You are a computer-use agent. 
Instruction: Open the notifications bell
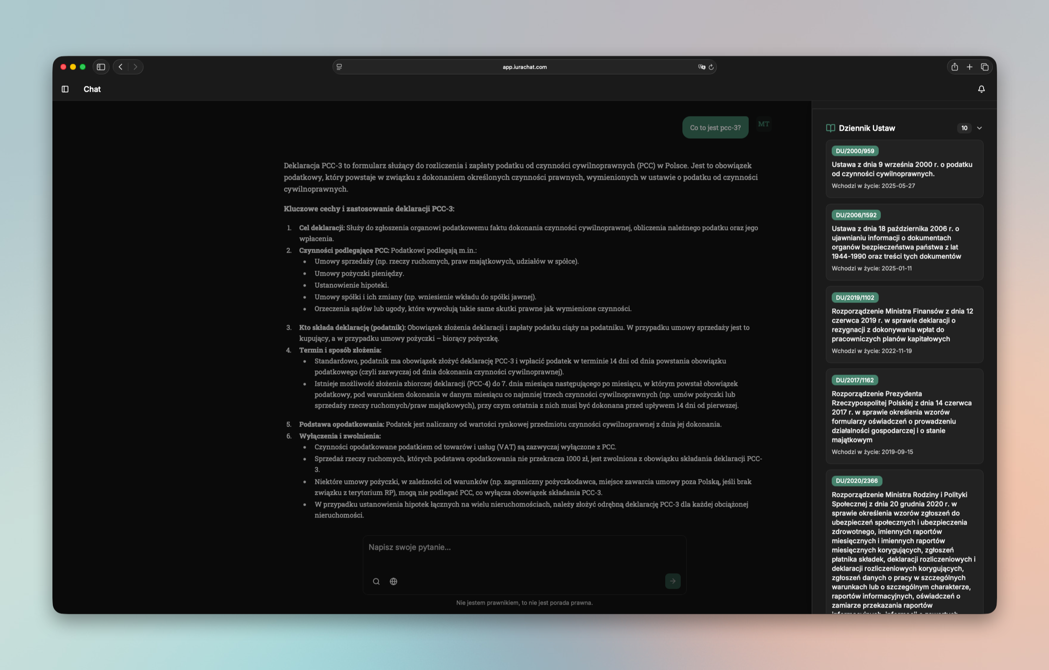[x=981, y=89]
